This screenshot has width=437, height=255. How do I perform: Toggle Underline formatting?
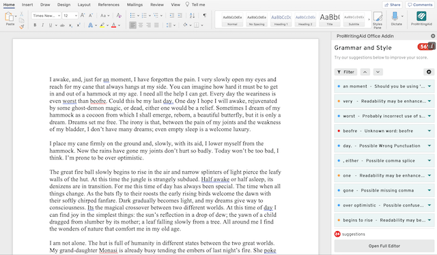point(51,25)
